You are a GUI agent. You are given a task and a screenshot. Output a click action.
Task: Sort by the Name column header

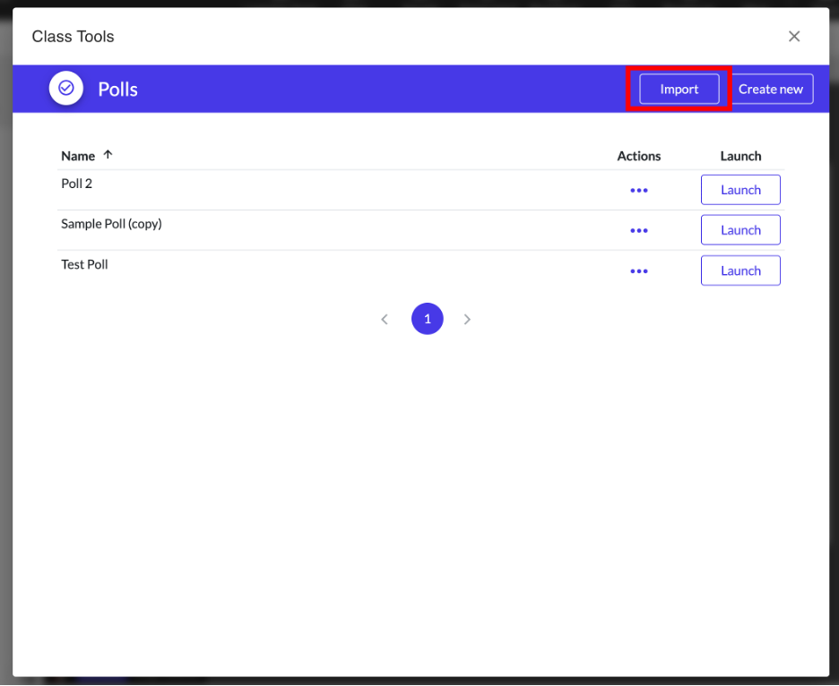point(78,156)
